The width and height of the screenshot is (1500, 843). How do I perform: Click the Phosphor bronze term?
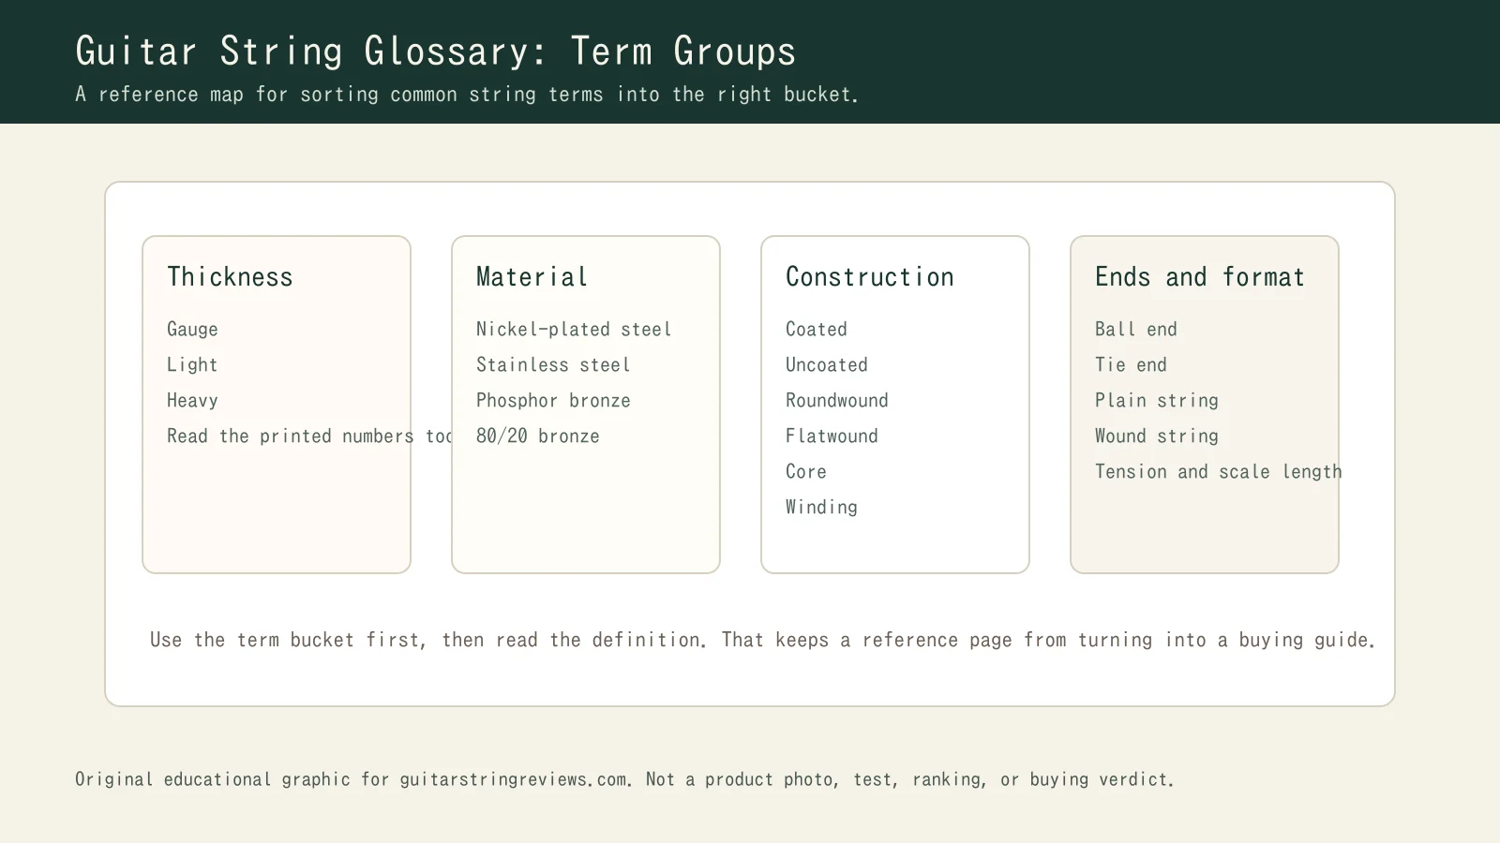pyautogui.click(x=552, y=400)
